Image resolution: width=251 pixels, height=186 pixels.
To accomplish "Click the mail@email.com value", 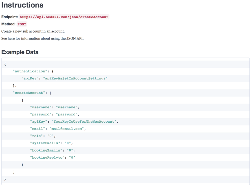I will point(67,129).
